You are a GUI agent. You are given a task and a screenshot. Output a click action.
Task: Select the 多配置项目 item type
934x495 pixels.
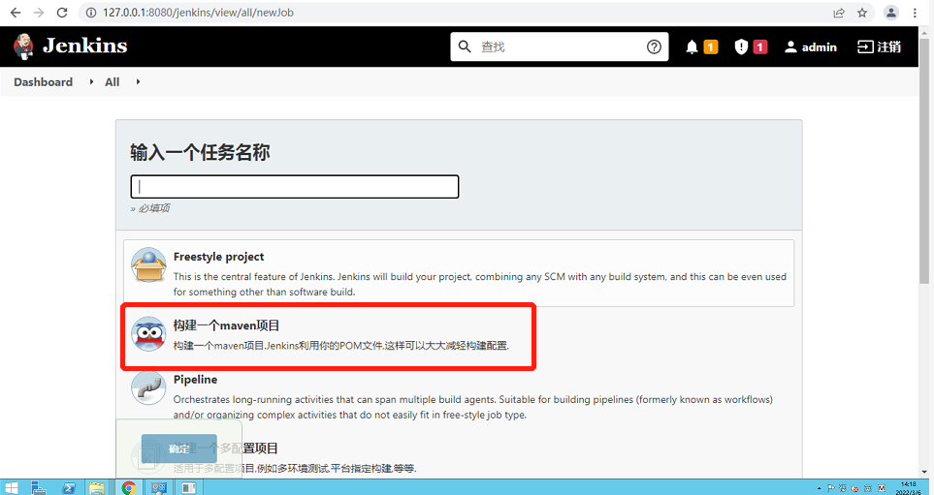coord(459,457)
